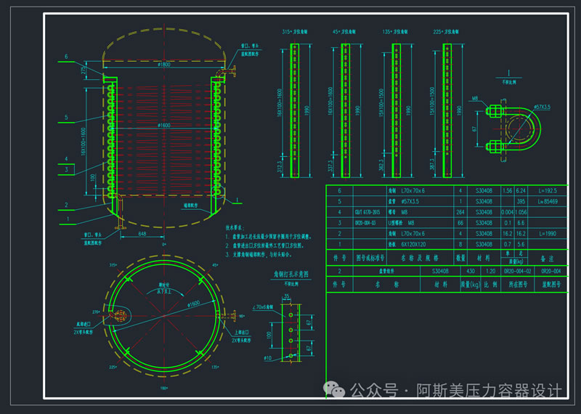Click the 技术要求 heading text
Viewport: 581px width, 414px height.
(239, 227)
